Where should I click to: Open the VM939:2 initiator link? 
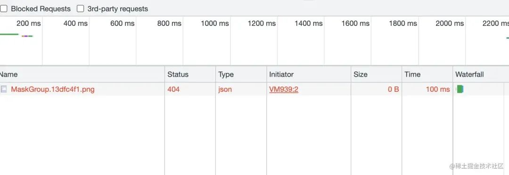point(283,89)
